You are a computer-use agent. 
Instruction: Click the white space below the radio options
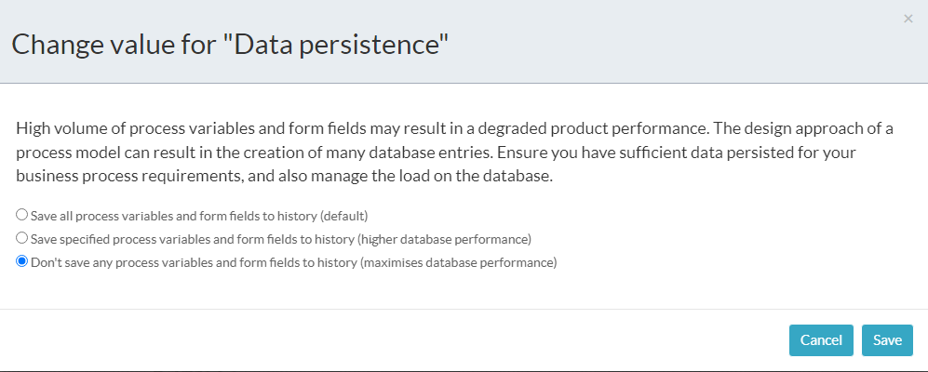[x=465, y=290]
